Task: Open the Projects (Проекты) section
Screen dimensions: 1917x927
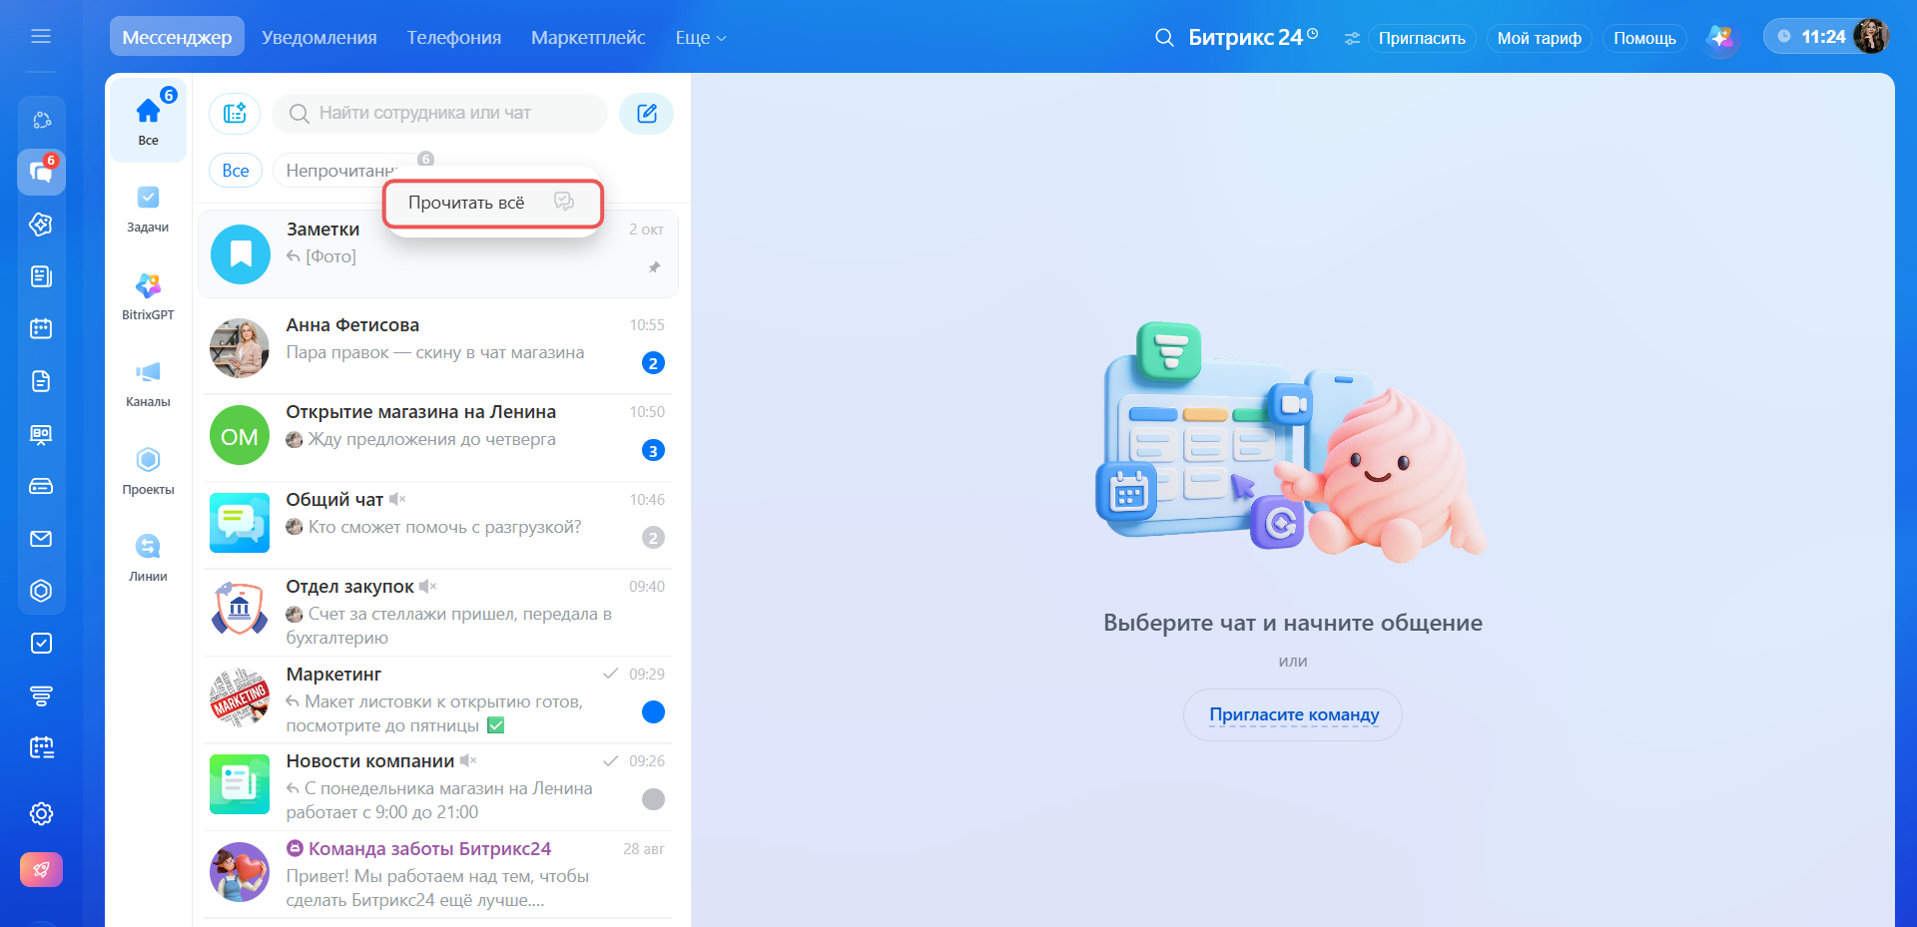Action: pos(148,471)
